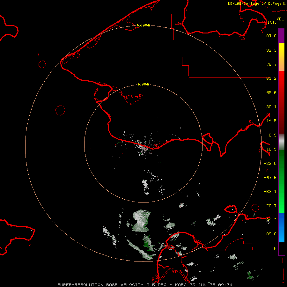The image size is (287, 287).
Task: Click the 61.2 velocity scale value
Action: tap(271, 78)
